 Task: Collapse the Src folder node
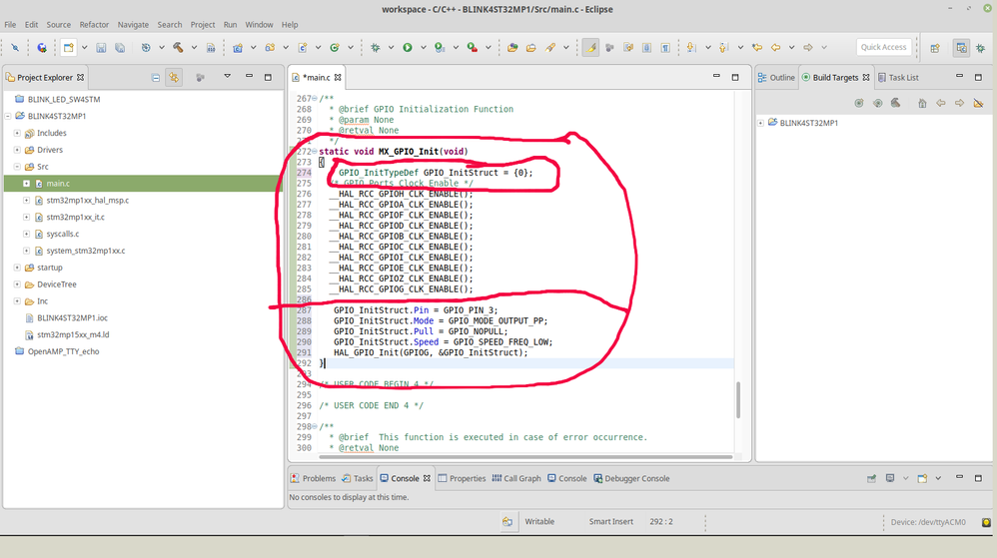(17, 167)
